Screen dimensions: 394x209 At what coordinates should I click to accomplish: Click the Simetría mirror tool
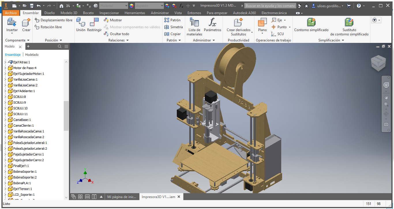tap(174, 27)
